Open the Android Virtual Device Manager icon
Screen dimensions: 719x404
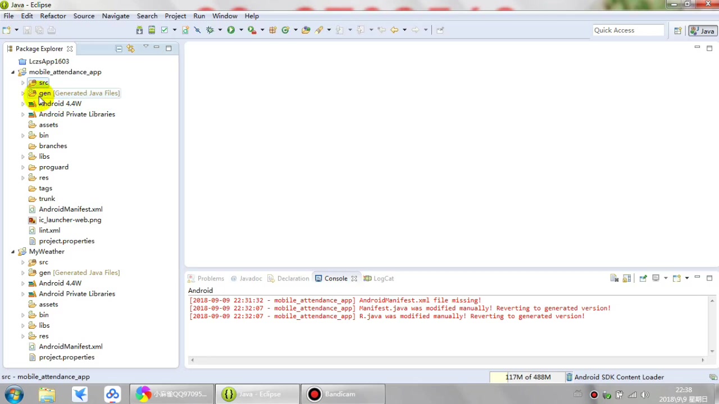[x=152, y=30]
